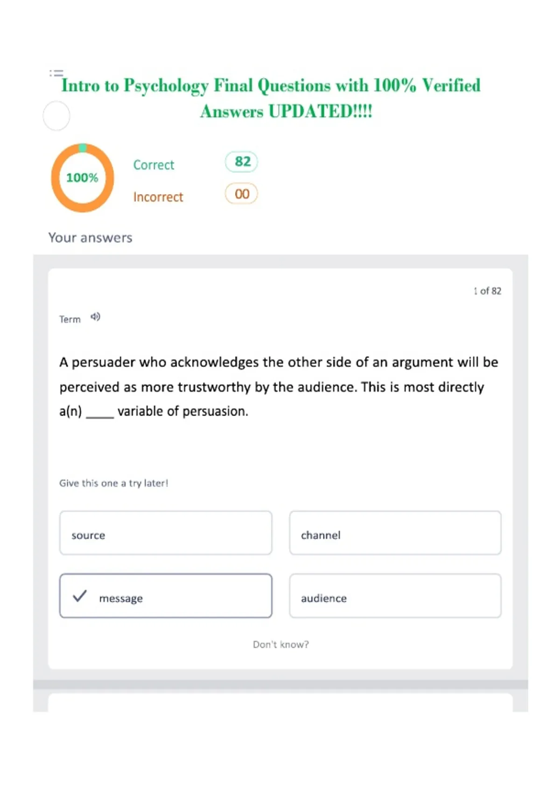Click the persuader question text
Image resolution: width=560 pixels, height=793 pixels.
279,387
